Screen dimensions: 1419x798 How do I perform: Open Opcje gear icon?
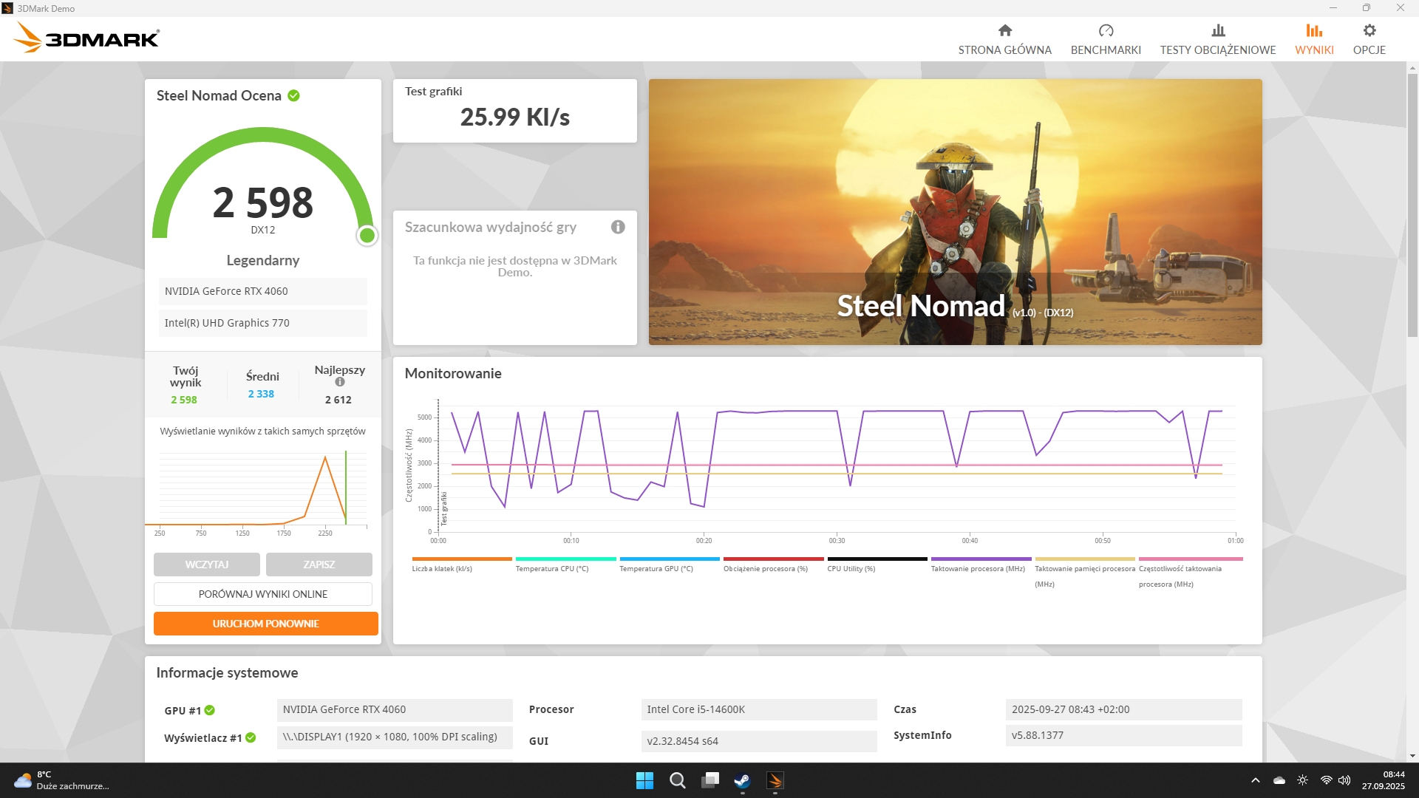tap(1369, 31)
